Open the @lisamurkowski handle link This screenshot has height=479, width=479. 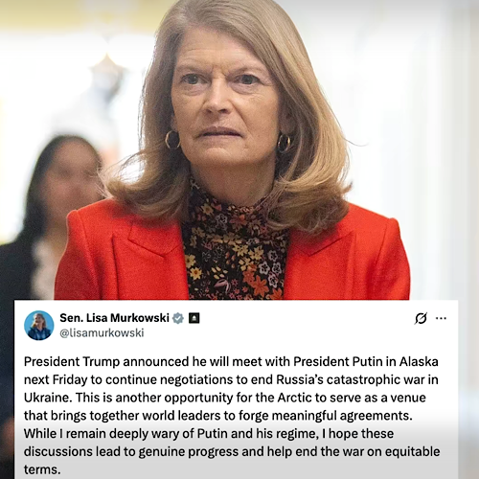(102, 332)
